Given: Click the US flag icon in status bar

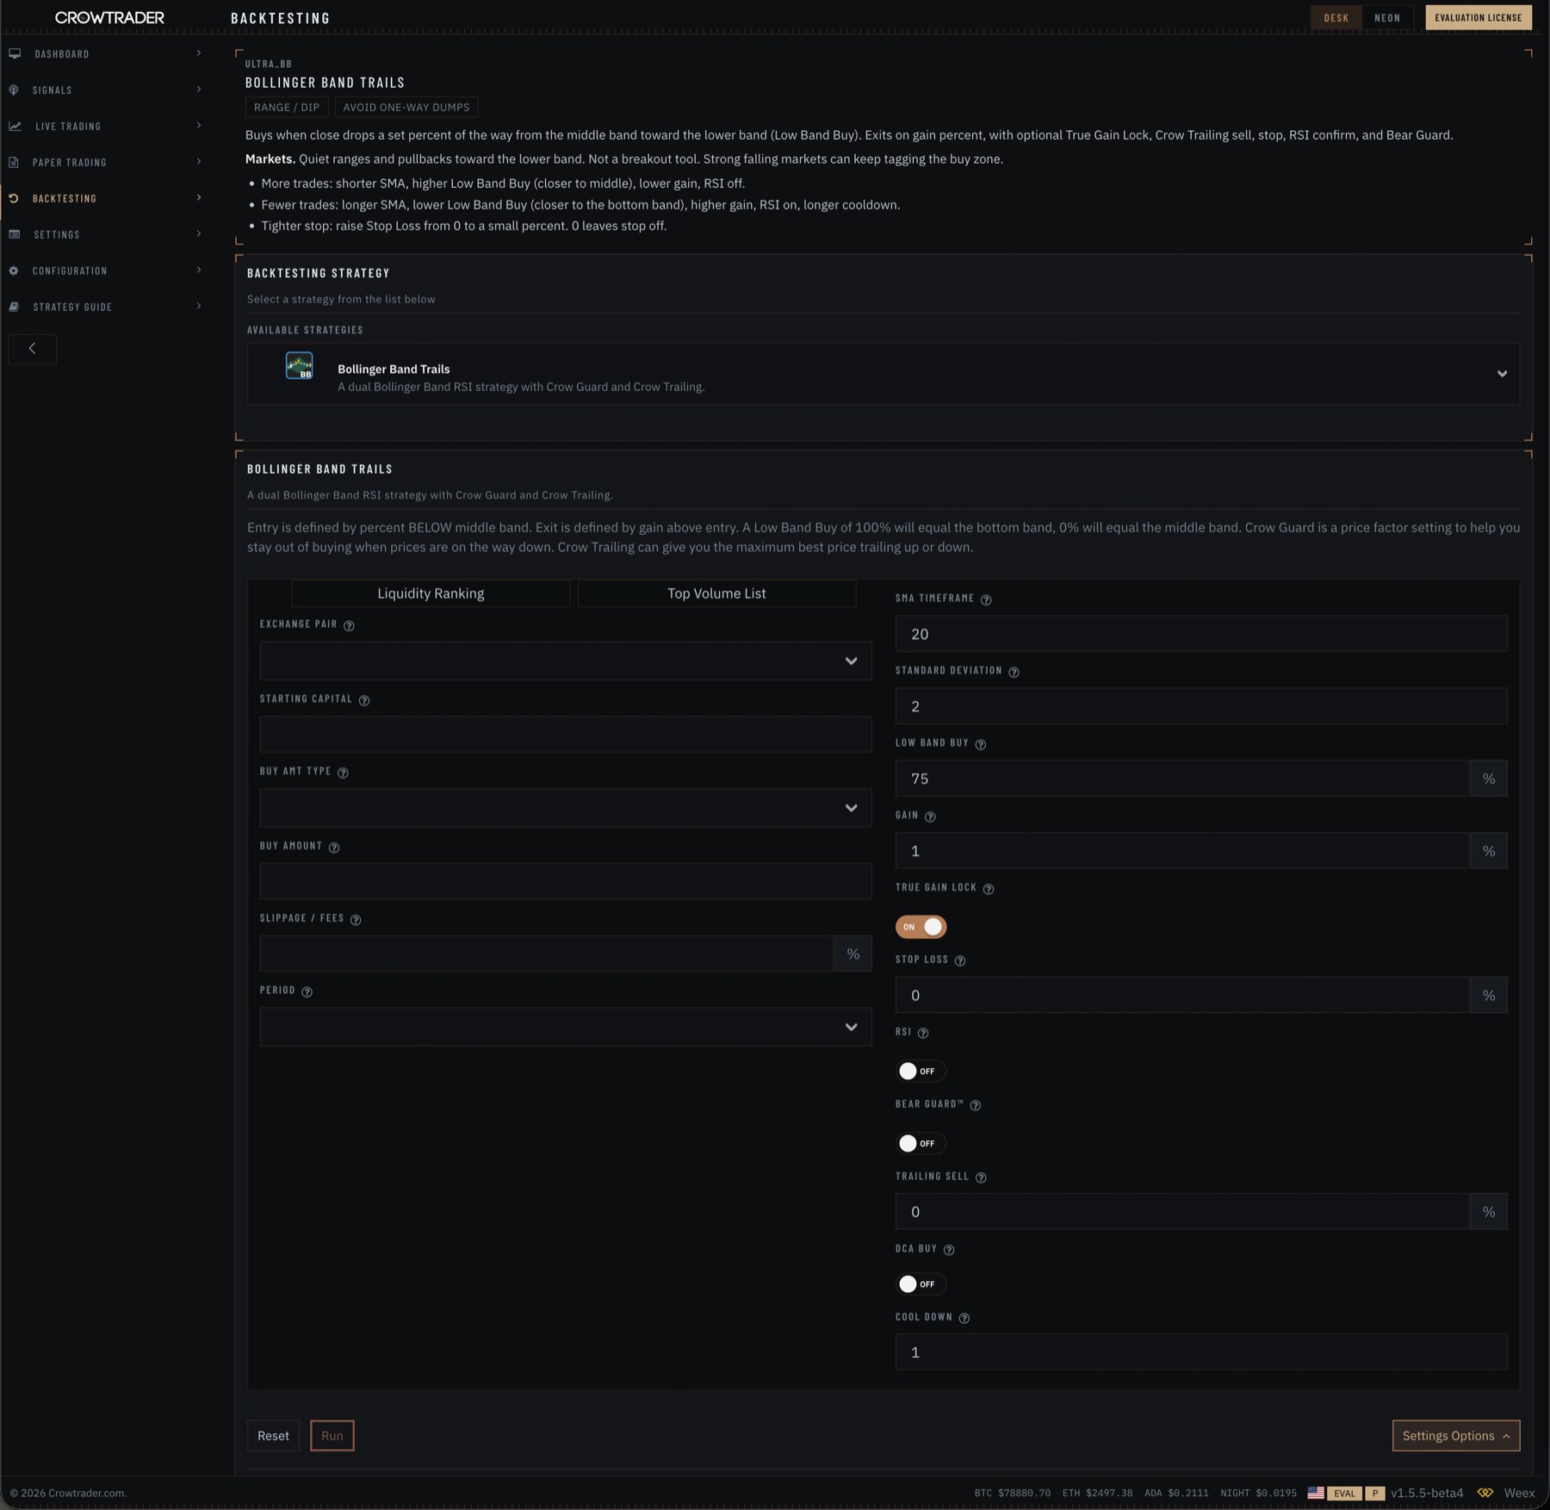Looking at the screenshot, I should pos(1316,1494).
